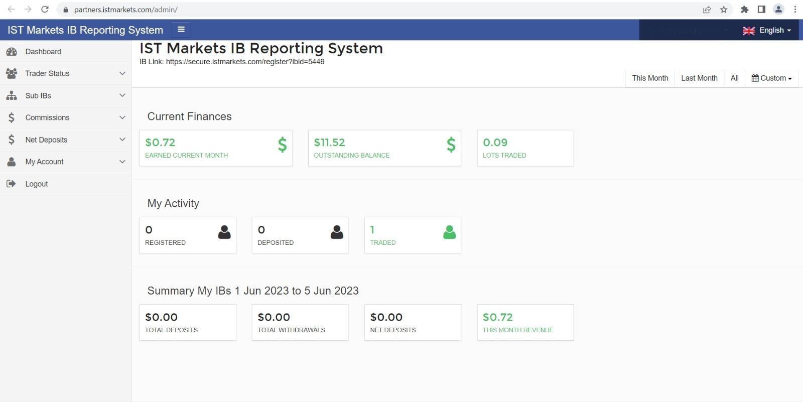803x402 pixels.
Task: Toggle the browser side panel icon
Action: pyautogui.click(x=761, y=10)
